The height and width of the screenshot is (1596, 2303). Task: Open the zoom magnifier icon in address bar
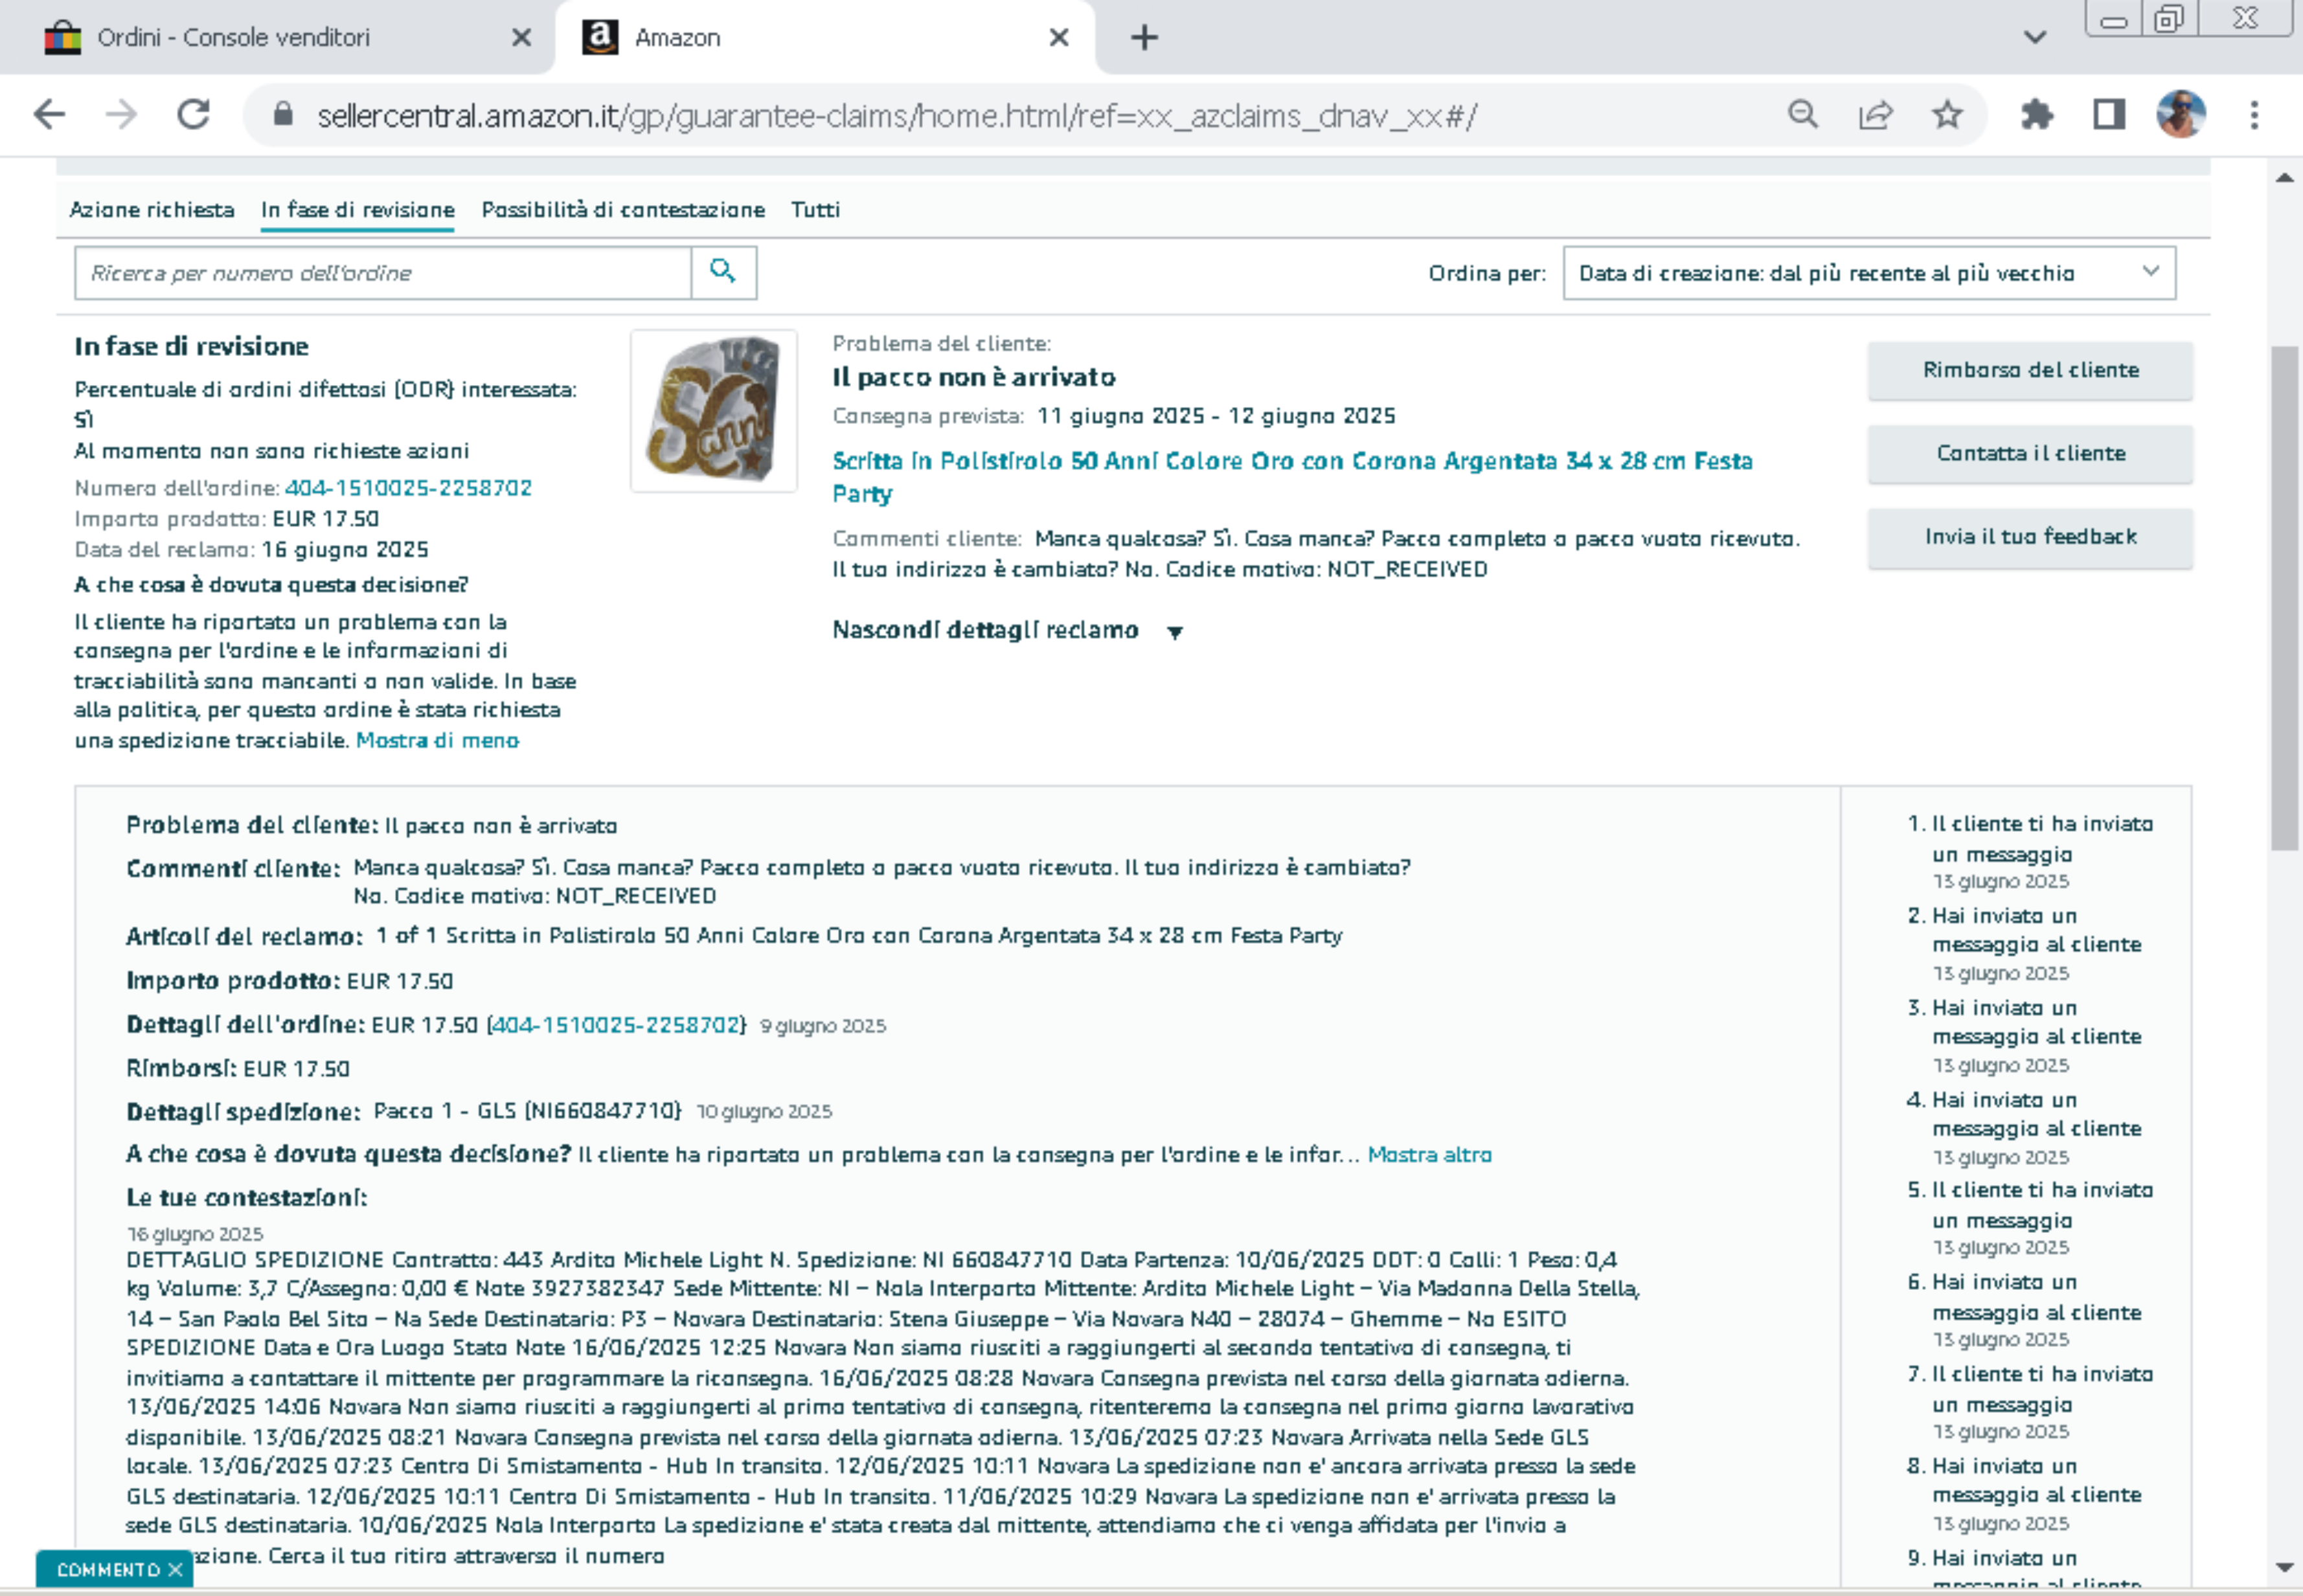click(x=1803, y=115)
